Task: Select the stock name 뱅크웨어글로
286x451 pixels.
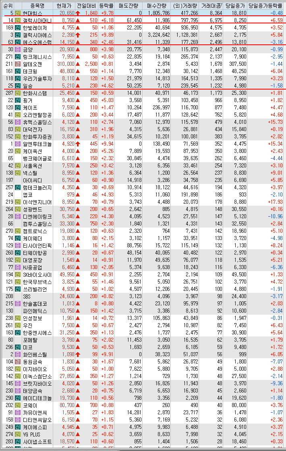Action: [x=37, y=158]
